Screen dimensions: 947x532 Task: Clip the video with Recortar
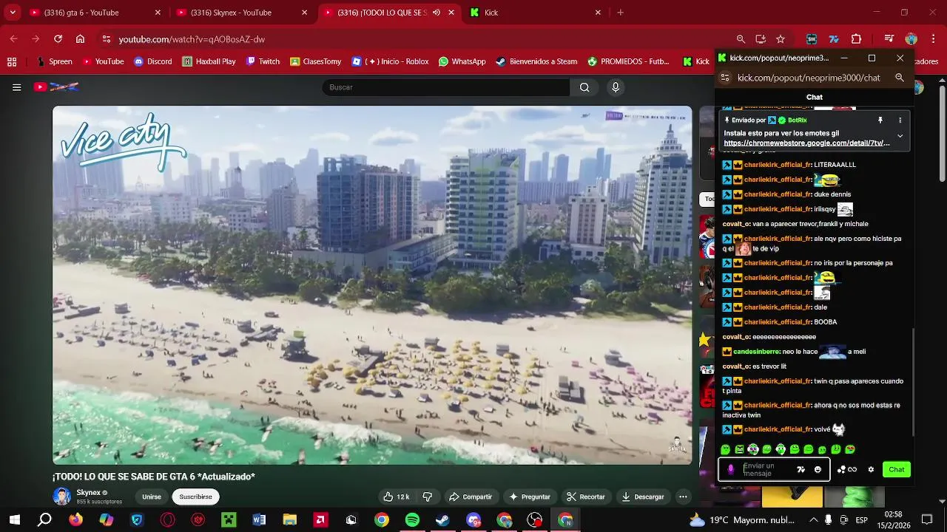[586, 497]
